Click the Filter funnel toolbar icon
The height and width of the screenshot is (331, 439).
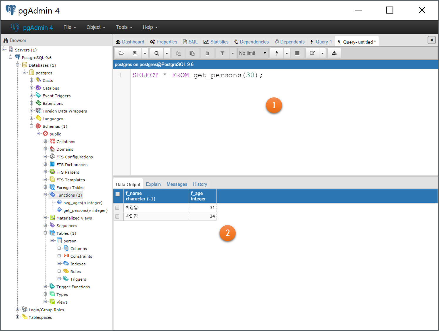pyautogui.click(x=222, y=53)
